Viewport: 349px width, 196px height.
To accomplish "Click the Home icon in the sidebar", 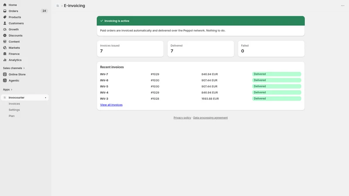I will coord(5,5).
